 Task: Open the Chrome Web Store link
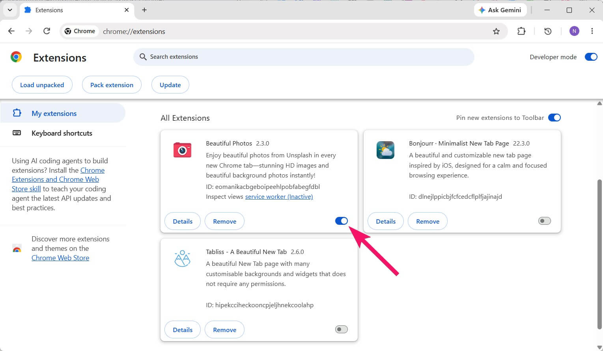60,258
